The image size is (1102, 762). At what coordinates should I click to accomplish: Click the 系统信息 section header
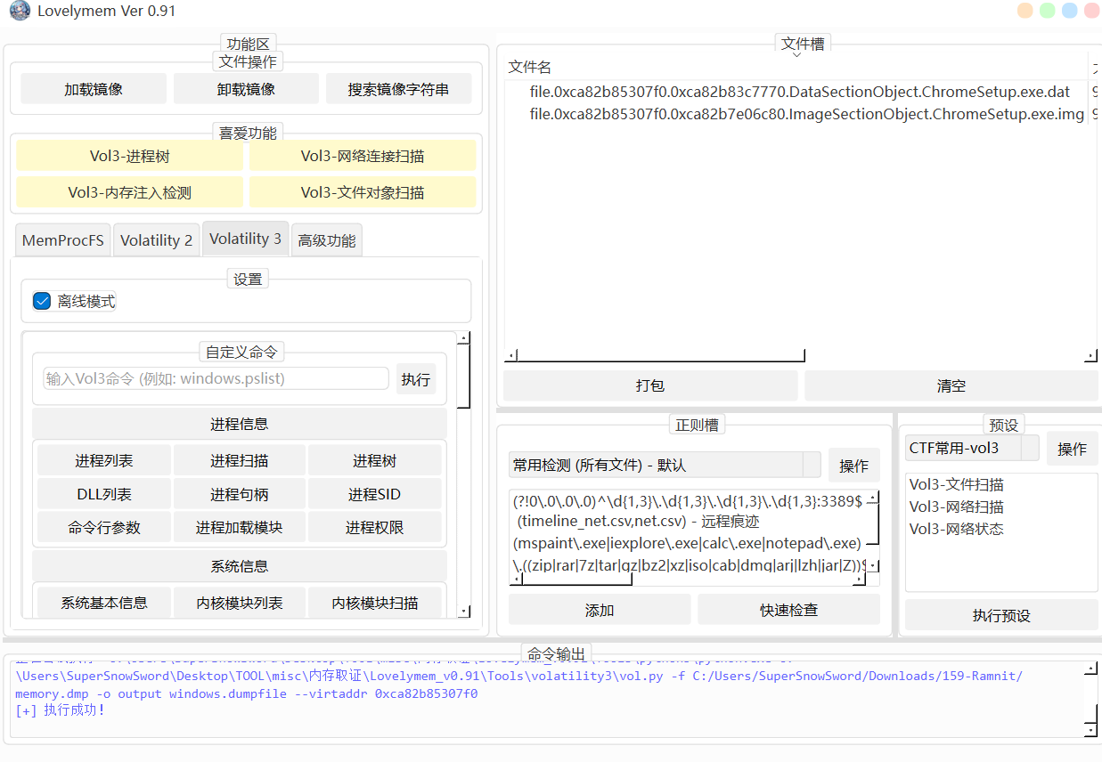click(x=240, y=566)
